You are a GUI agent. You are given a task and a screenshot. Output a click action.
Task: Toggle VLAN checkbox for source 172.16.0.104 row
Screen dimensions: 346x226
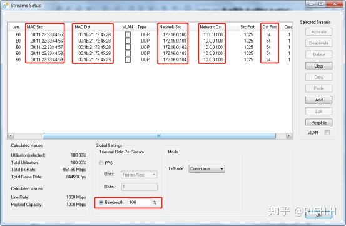[128, 59]
